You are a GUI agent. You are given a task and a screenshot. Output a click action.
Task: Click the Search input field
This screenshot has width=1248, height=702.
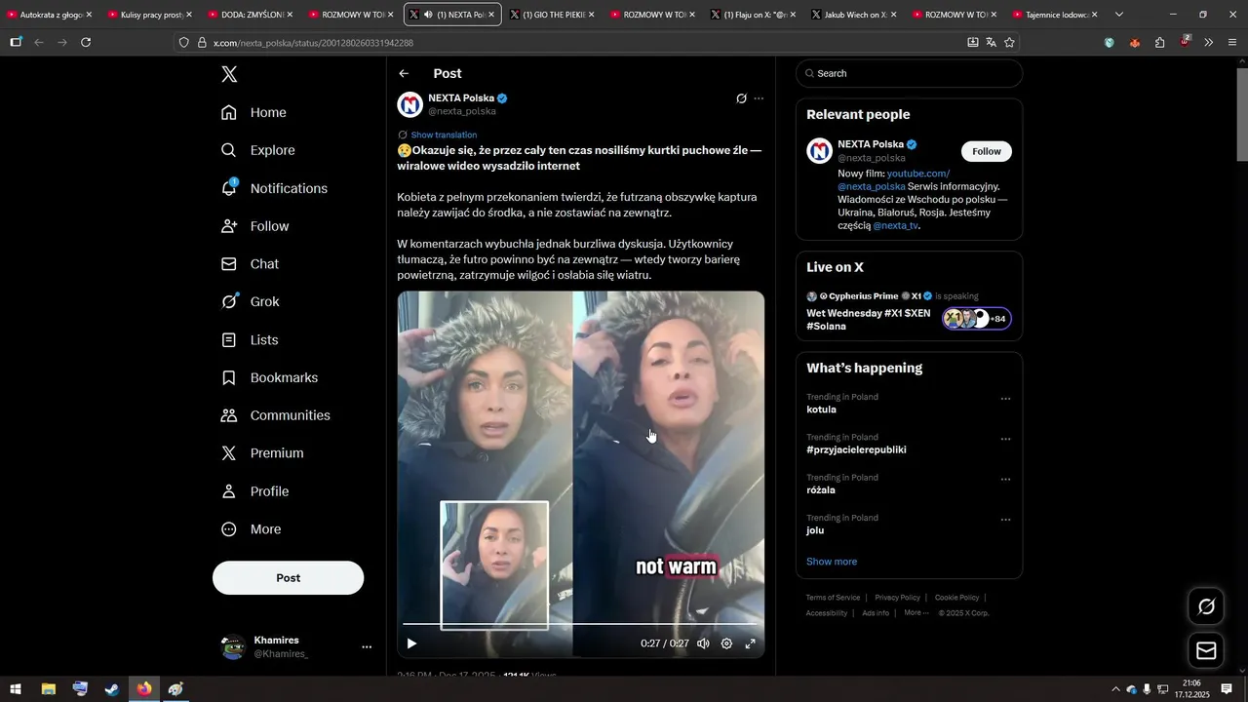[909, 73]
